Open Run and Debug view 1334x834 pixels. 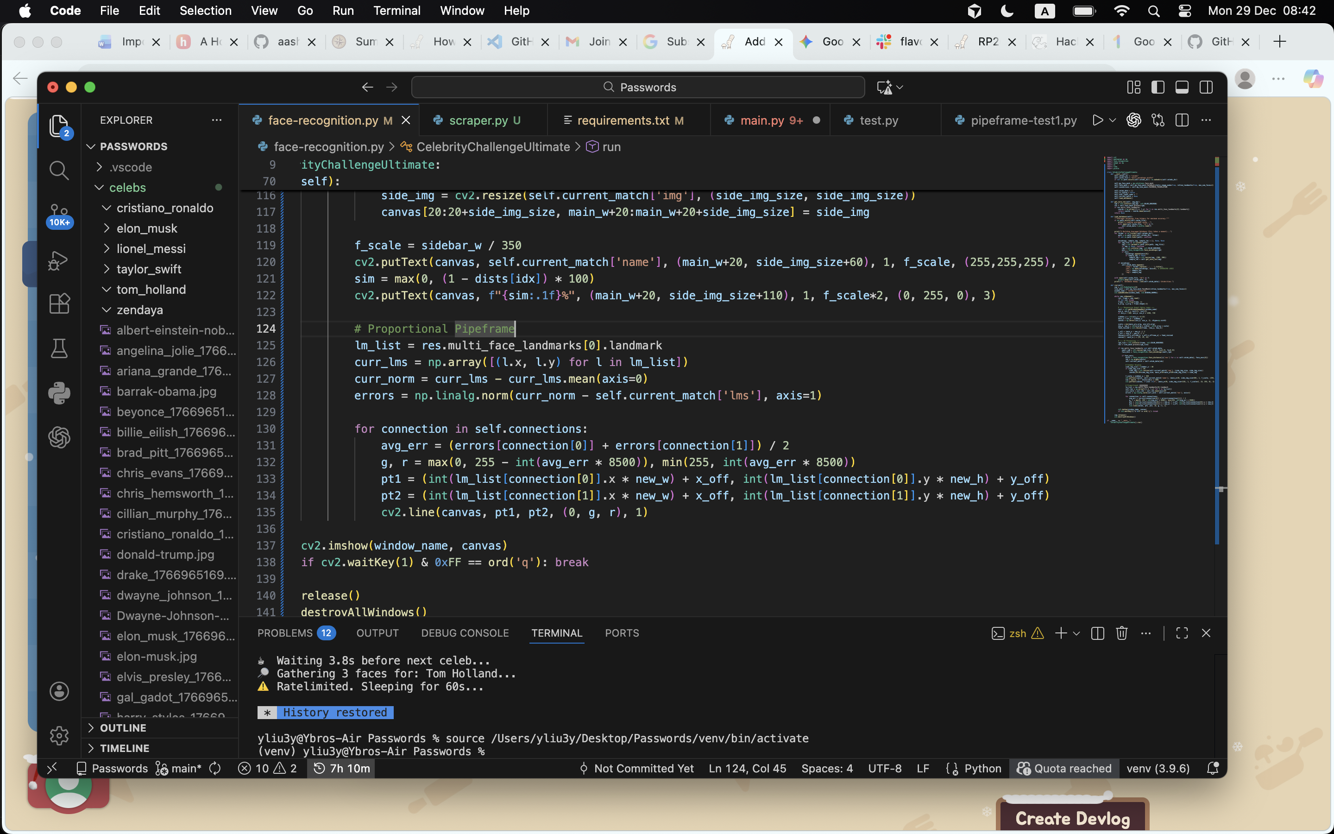(59, 260)
